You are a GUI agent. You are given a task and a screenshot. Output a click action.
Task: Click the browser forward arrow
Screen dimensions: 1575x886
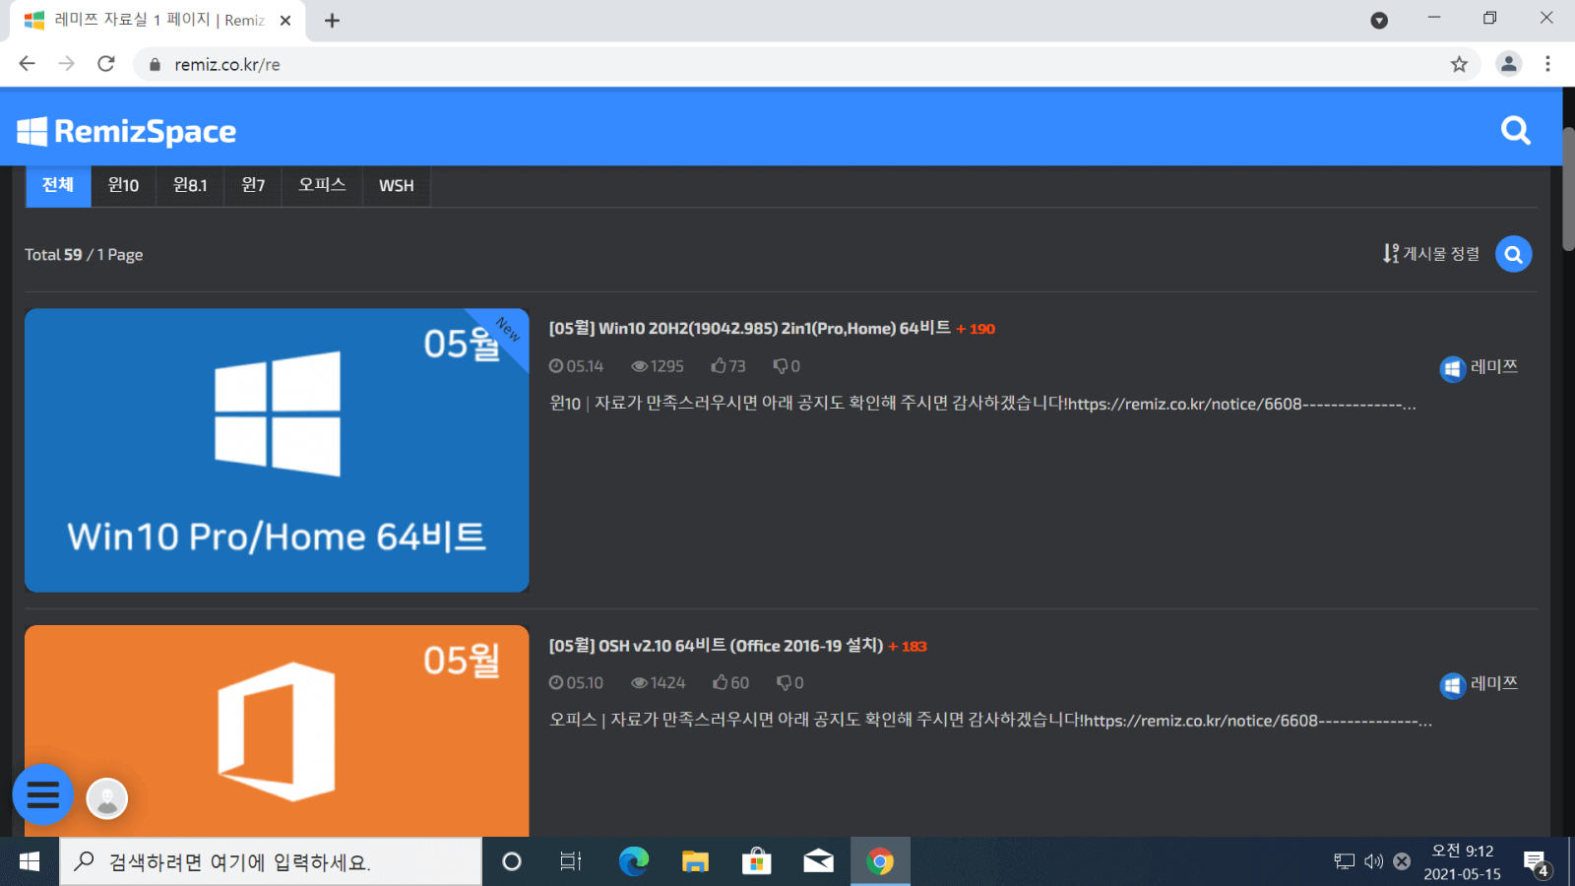[x=66, y=64]
